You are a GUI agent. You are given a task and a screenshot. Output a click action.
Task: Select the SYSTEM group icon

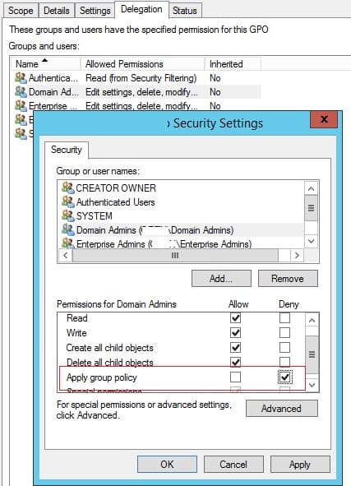(68, 215)
